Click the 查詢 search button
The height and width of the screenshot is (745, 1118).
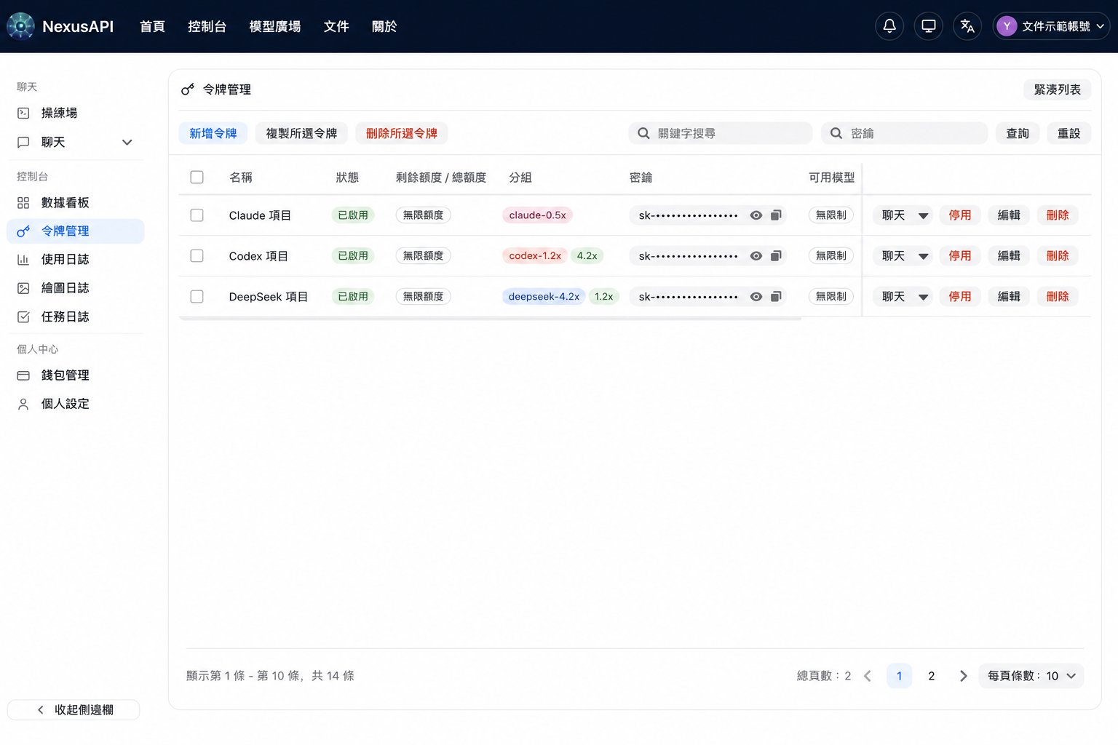click(1018, 133)
